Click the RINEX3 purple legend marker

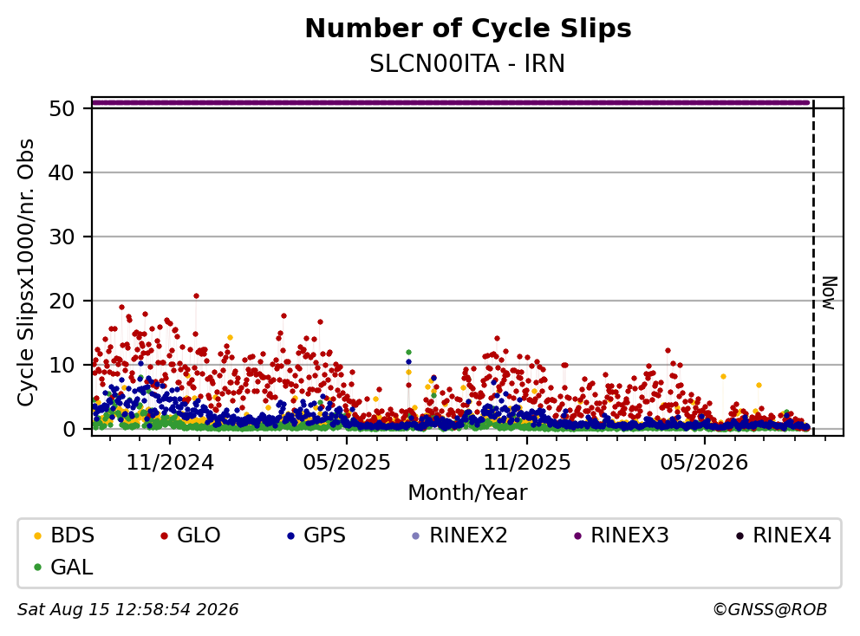[x=577, y=535]
